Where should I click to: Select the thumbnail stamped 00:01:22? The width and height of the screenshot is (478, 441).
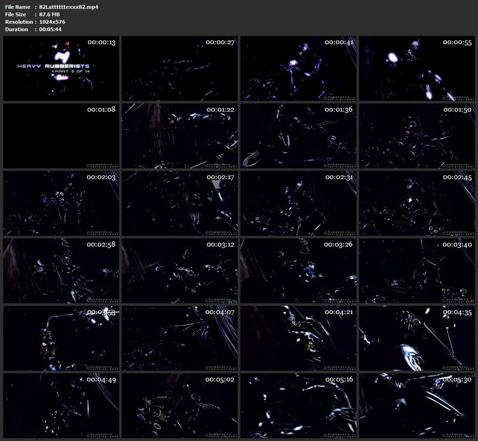click(180, 136)
